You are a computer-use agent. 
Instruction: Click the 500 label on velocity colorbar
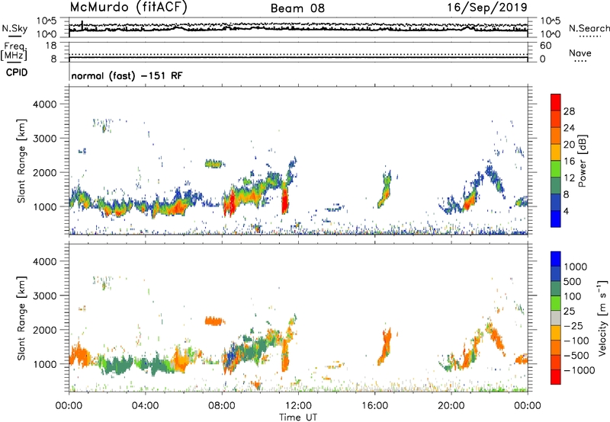point(573,282)
